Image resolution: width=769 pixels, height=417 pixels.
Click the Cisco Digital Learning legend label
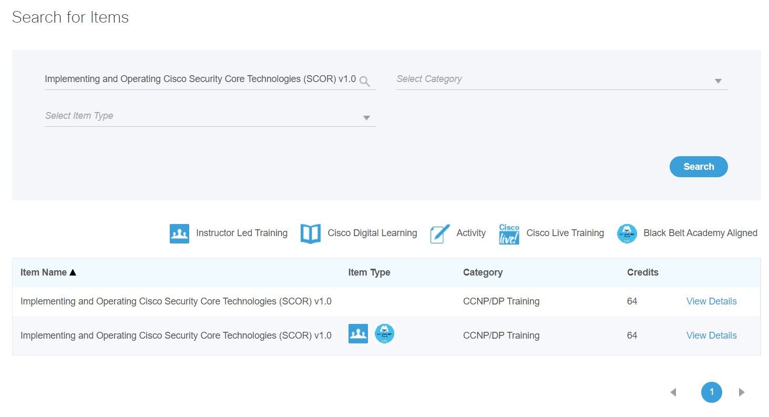[372, 233]
